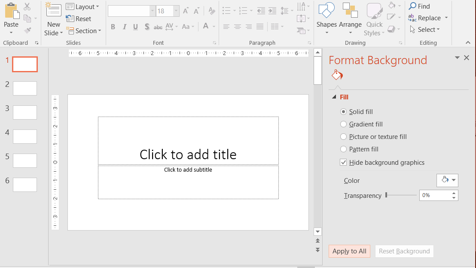Screen dimensions: 476x268
Task: Click the Transparency slider handle
Action: click(x=386, y=195)
